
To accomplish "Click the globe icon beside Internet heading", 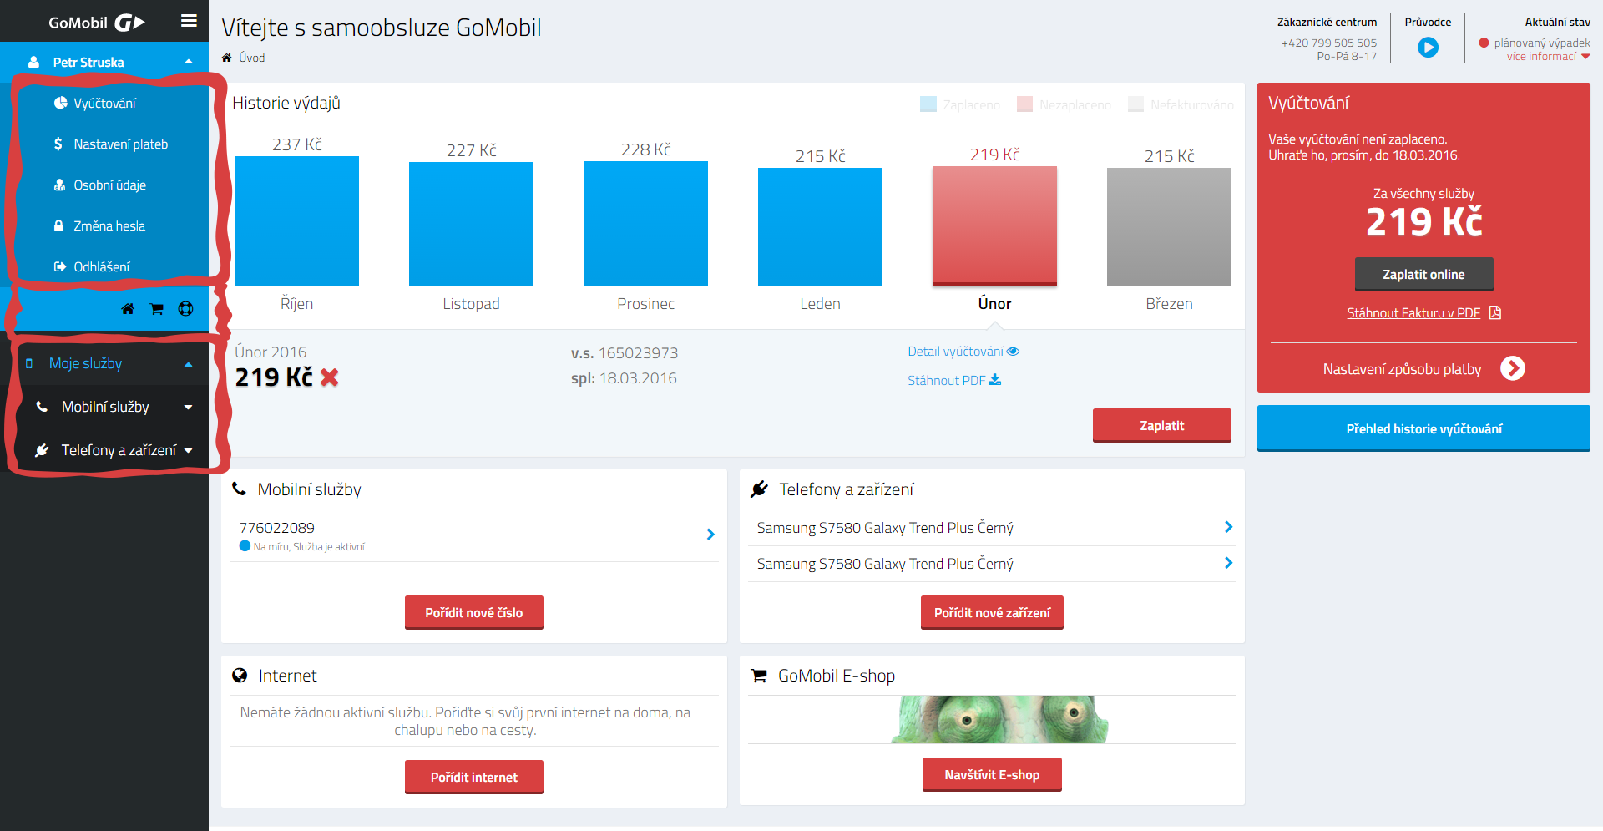I will point(240,675).
